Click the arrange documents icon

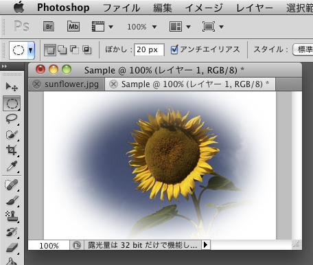176,27
